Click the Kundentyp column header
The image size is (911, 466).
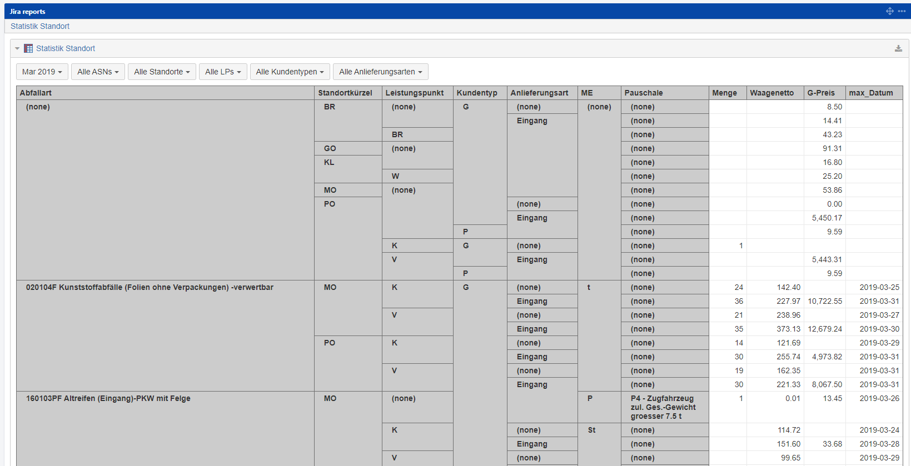tap(480, 93)
